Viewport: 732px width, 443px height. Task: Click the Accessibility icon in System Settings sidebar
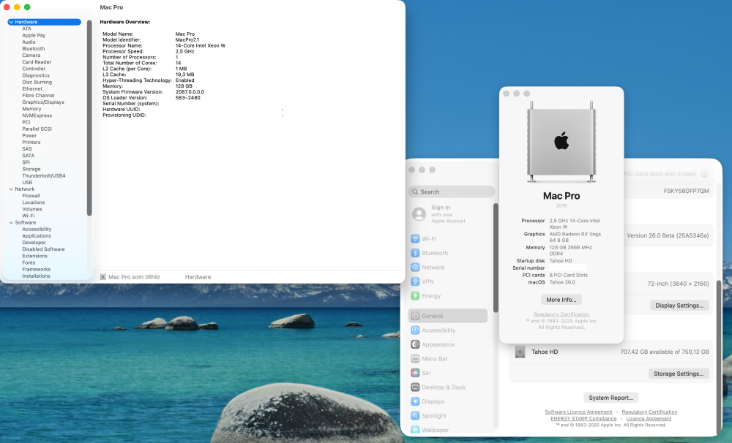[x=415, y=330]
